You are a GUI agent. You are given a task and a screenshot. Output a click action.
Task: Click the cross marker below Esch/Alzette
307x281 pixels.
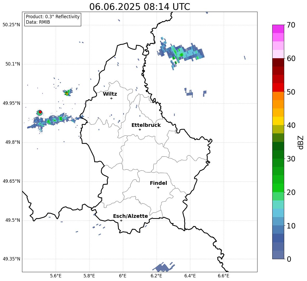click(x=121, y=220)
